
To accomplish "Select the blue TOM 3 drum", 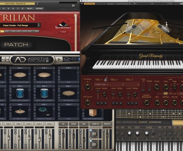I will pos(20,93).
